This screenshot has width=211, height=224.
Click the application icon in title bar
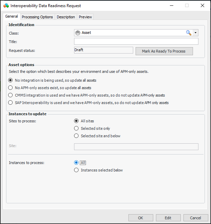(6, 6)
